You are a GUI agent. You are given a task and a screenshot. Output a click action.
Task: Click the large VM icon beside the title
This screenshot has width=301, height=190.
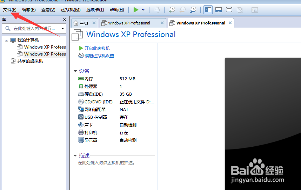pyautogui.click(x=77, y=35)
